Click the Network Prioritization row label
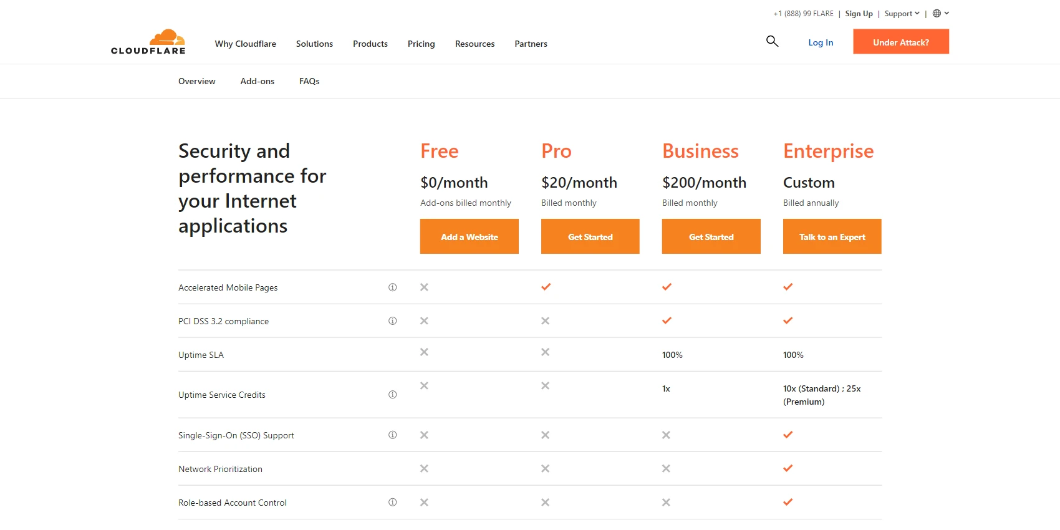This screenshot has height=530, width=1060. click(x=220, y=469)
